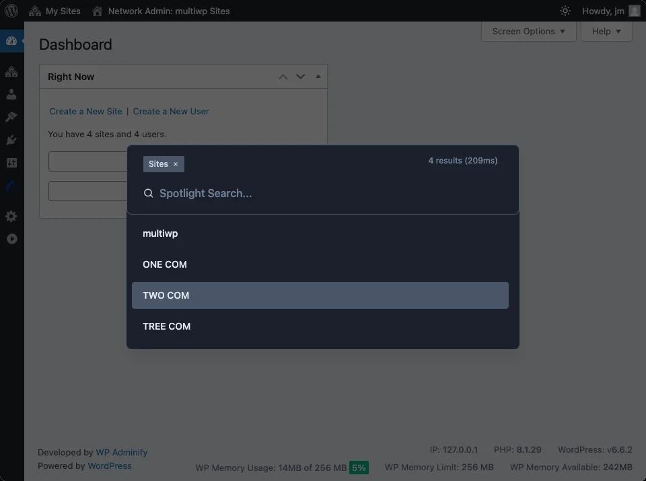Collapse the Right Now widget
The height and width of the screenshot is (481, 646).
(x=318, y=76)
